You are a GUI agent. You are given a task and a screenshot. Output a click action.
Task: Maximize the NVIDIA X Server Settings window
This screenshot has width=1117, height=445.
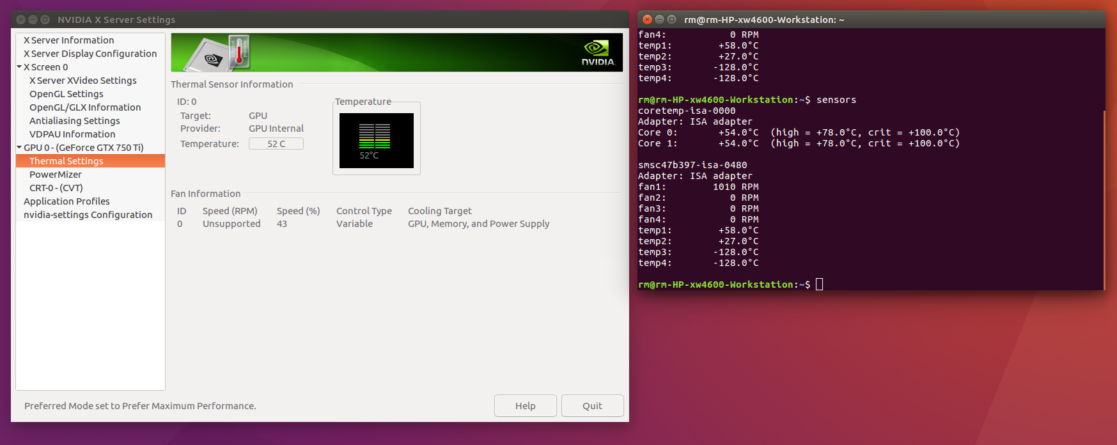(45, 20)
